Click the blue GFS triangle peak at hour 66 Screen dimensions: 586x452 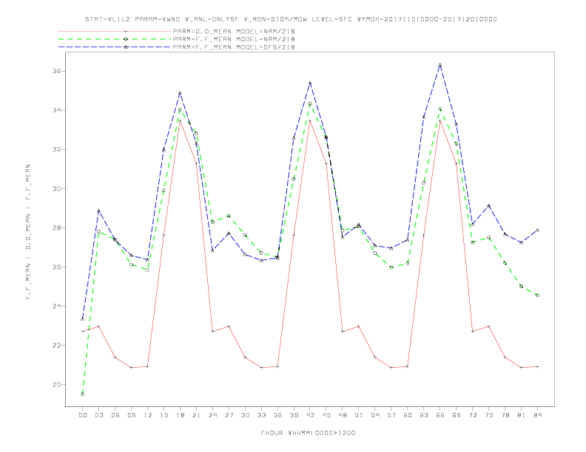coord(440,64)
